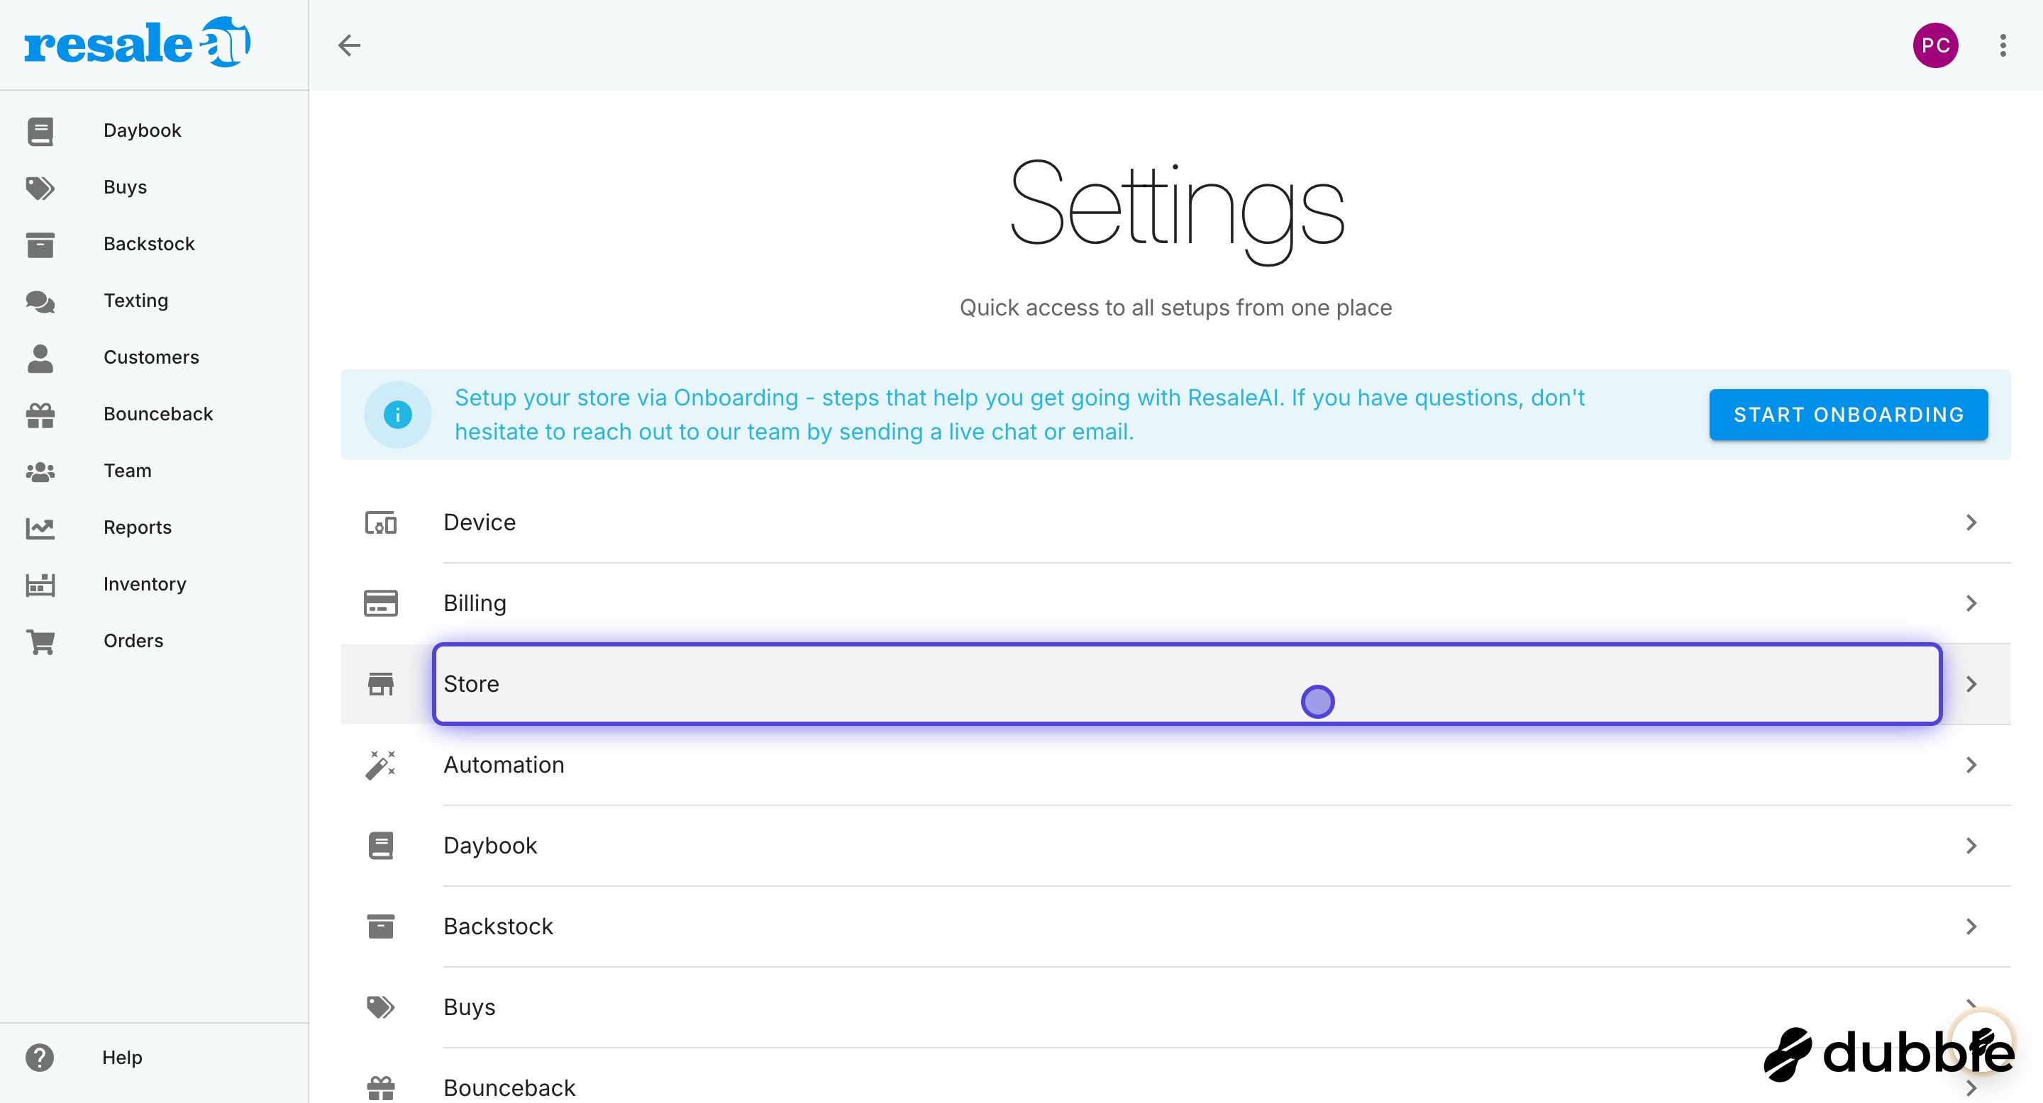Expand the Store row chevron
The width and height of the screenshot is (2043, 1103).
point(1971,684)
